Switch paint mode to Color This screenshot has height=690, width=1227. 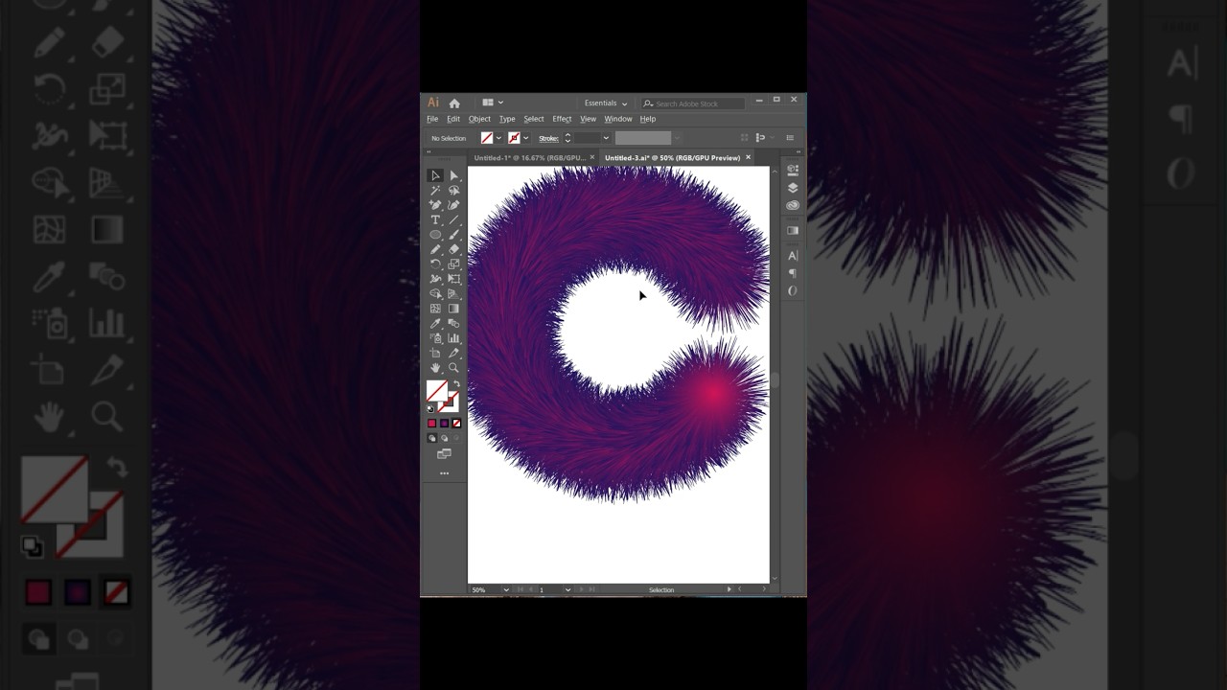431,423
